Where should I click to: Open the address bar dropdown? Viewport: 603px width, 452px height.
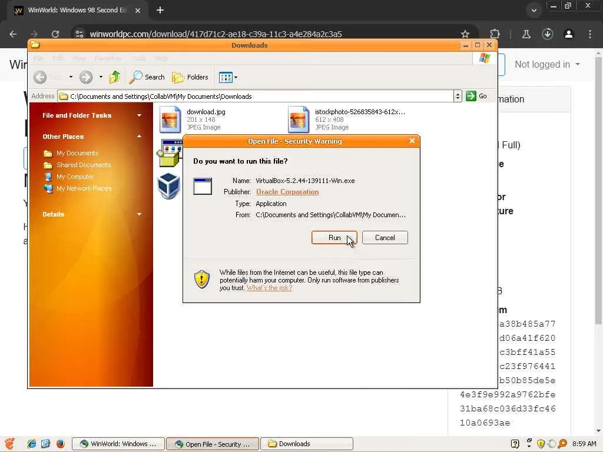point(457,96)
